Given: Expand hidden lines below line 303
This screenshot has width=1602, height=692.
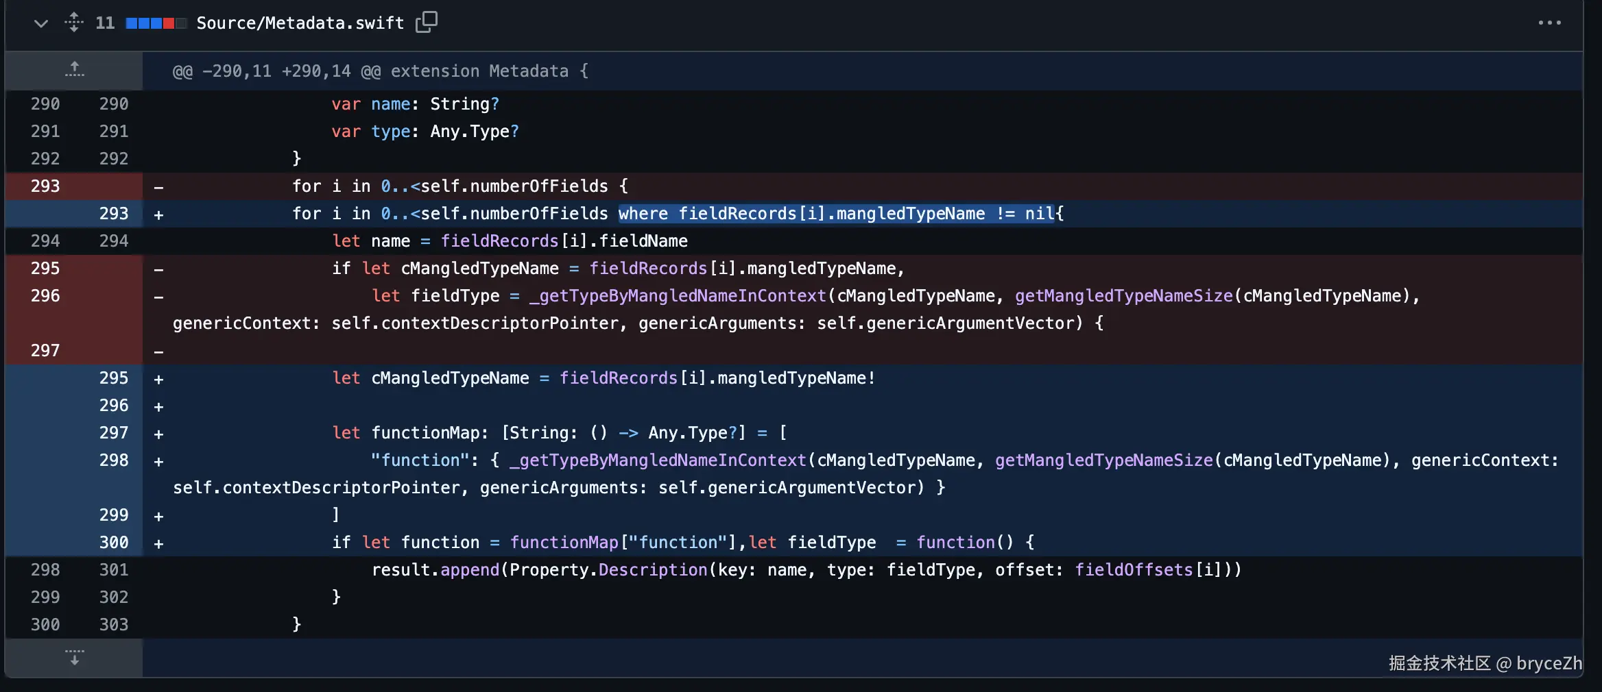Looking at the screenshot, I should tap(74, 658).
